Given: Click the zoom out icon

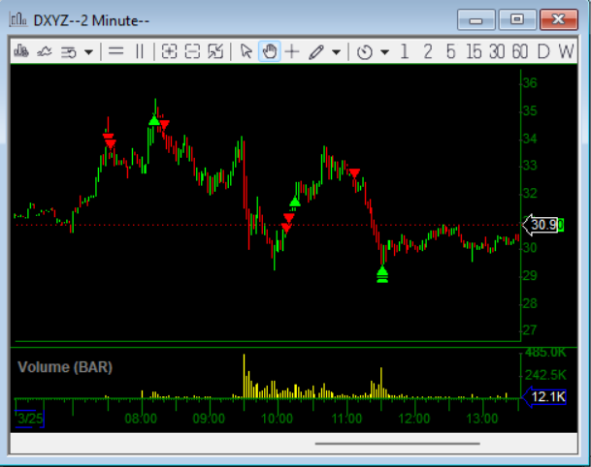Looking at the screenshot, I should (x=192, y=51).
